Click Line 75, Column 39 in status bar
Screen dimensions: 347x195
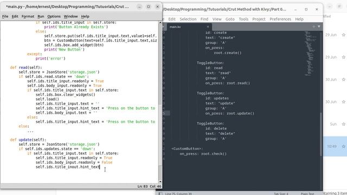click(178, 194)
